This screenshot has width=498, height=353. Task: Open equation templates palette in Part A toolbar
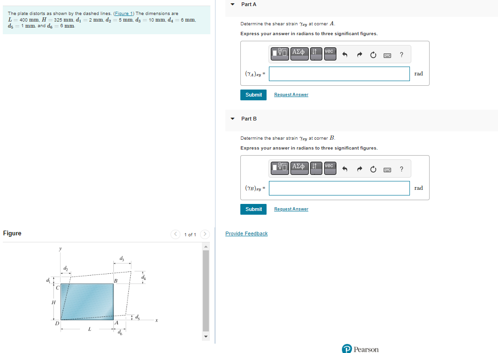[x=280, y=53]
